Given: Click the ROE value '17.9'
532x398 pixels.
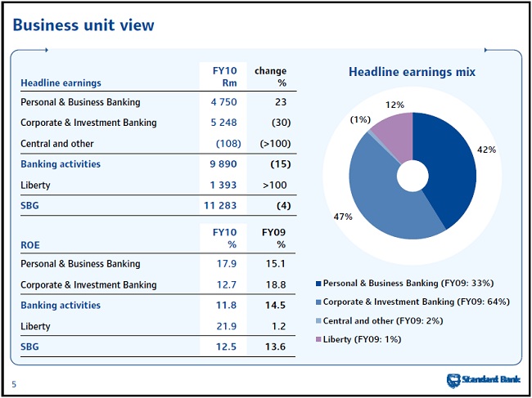Looking at the screenshot, I should click(227, 264).
